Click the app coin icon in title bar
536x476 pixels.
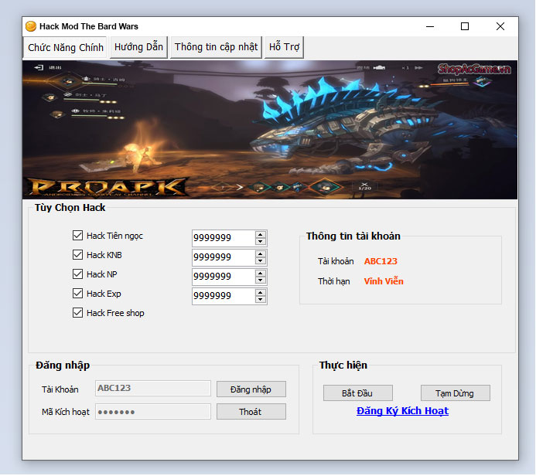tap(31, 26)
